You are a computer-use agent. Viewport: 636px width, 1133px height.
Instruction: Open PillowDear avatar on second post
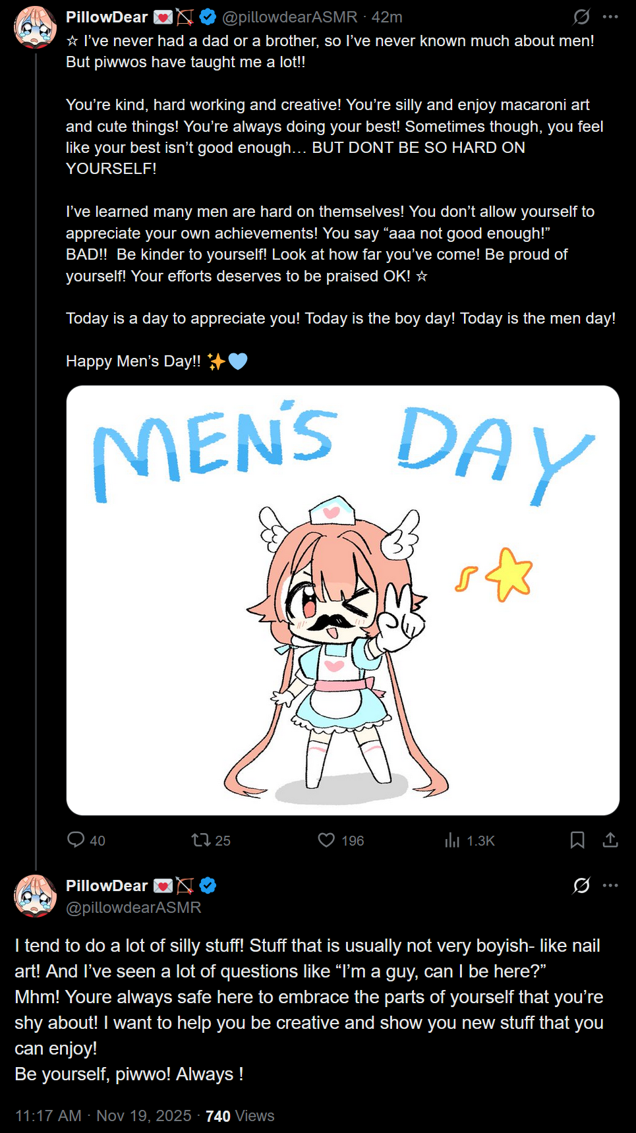(x=36, y=896)
